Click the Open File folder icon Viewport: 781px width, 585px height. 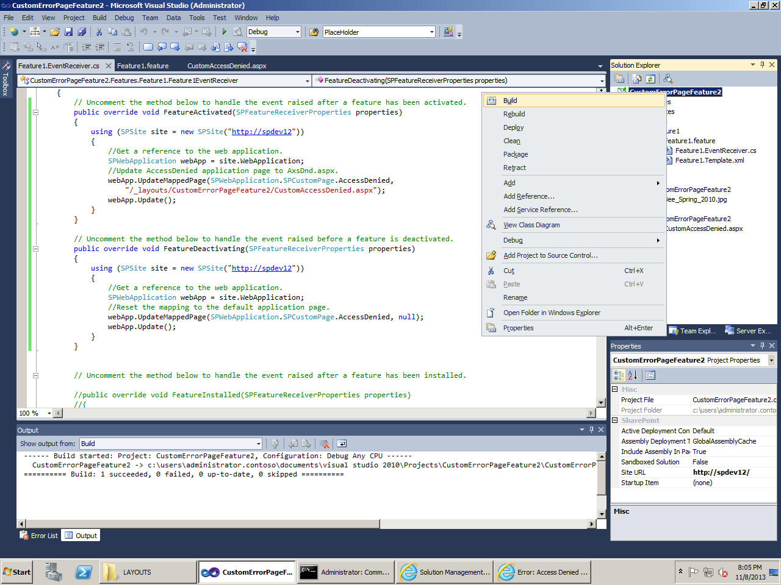pos(55,32)
